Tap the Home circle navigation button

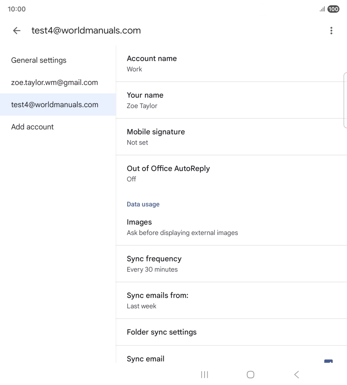(x=250, y=374)
